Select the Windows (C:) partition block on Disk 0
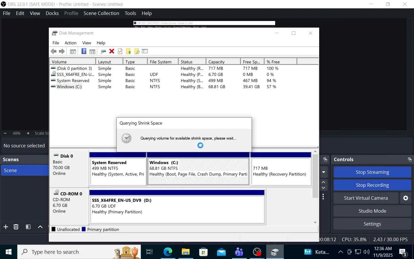 pos(198,169)
